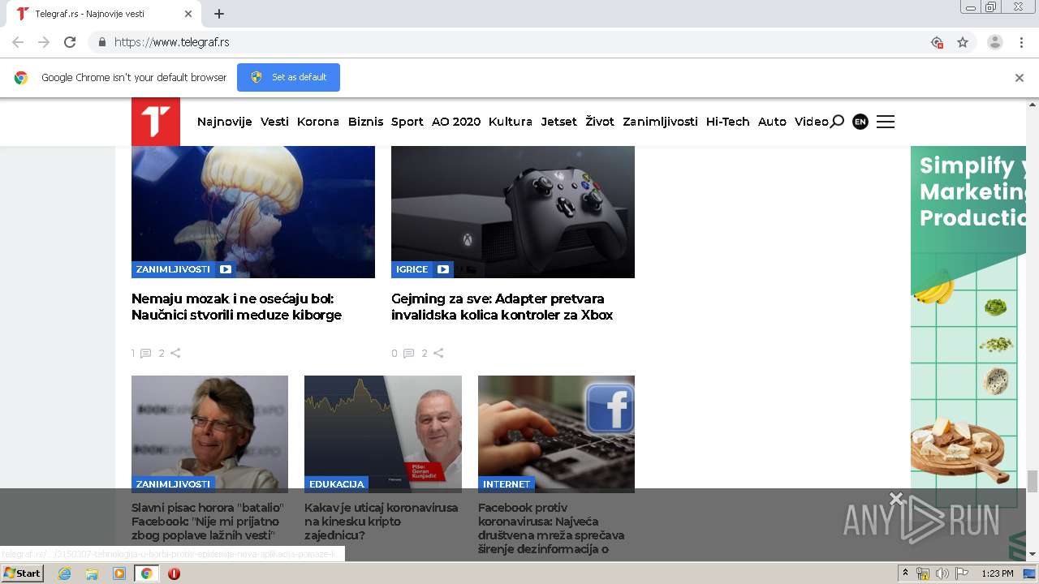Click the Opera taskbar icon
1039x584 pixels.
[x=174, y=573]
